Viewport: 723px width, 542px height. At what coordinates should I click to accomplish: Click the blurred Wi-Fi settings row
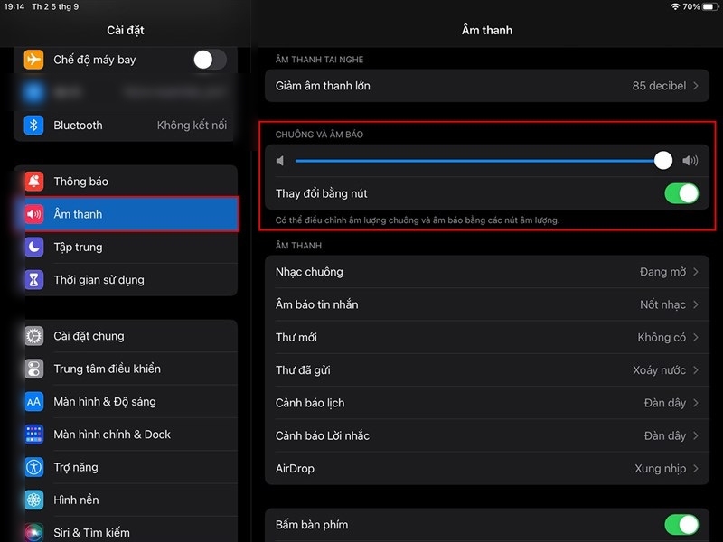click(126, 92)
